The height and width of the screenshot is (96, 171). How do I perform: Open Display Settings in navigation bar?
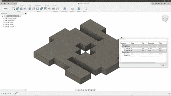[x=89, y=90]
